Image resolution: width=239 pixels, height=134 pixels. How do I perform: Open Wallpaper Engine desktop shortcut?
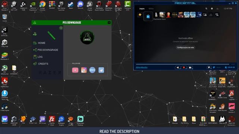click(61, 121)
